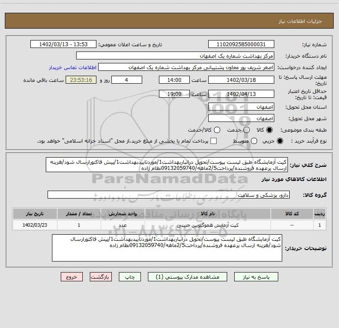
Task: Click the public announcement date field 1402/03/13 - 13:53
Action: [x=63, y=44]
